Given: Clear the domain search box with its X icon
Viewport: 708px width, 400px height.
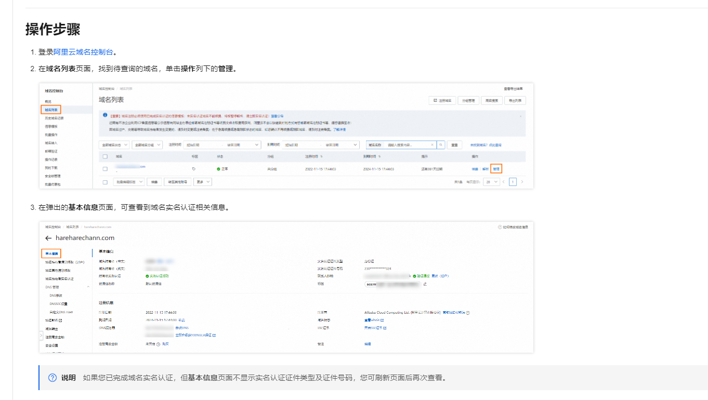Looking at the screenshot, I should 432,145.
